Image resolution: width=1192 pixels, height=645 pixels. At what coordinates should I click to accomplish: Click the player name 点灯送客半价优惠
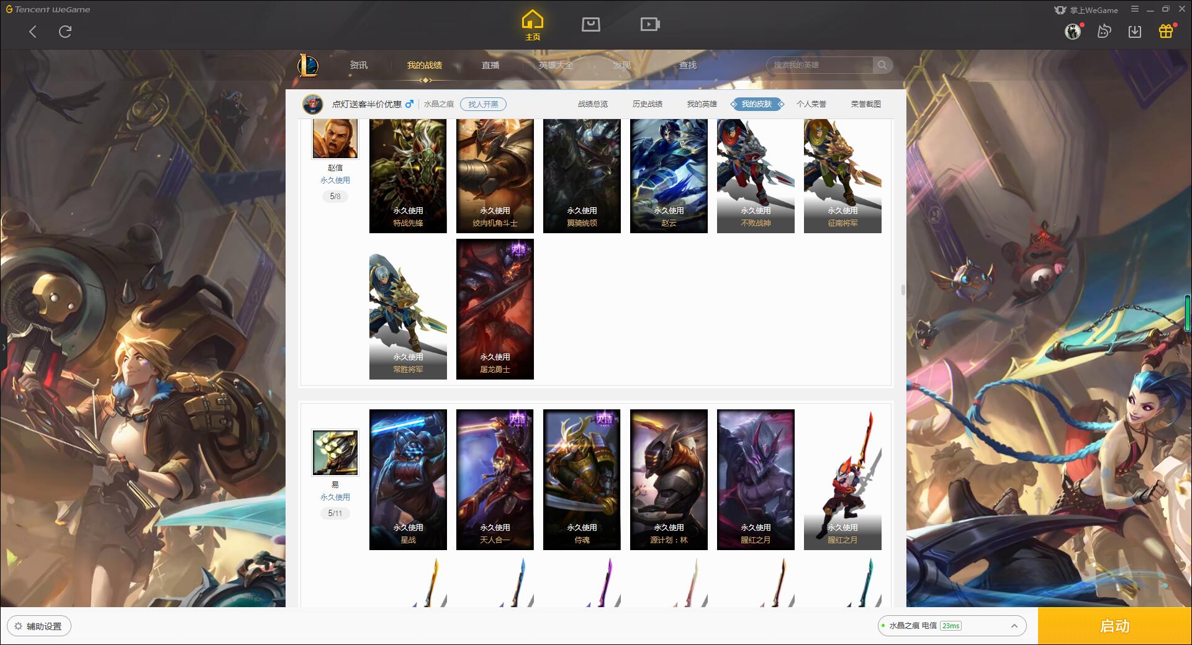pos(366,104)
